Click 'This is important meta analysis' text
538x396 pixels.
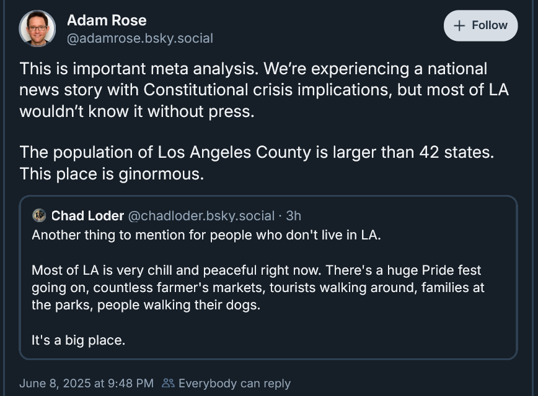[139, 69]
